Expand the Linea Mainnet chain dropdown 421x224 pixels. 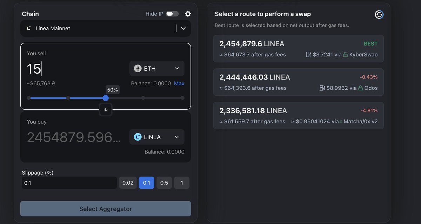click(x=183, y=28)
